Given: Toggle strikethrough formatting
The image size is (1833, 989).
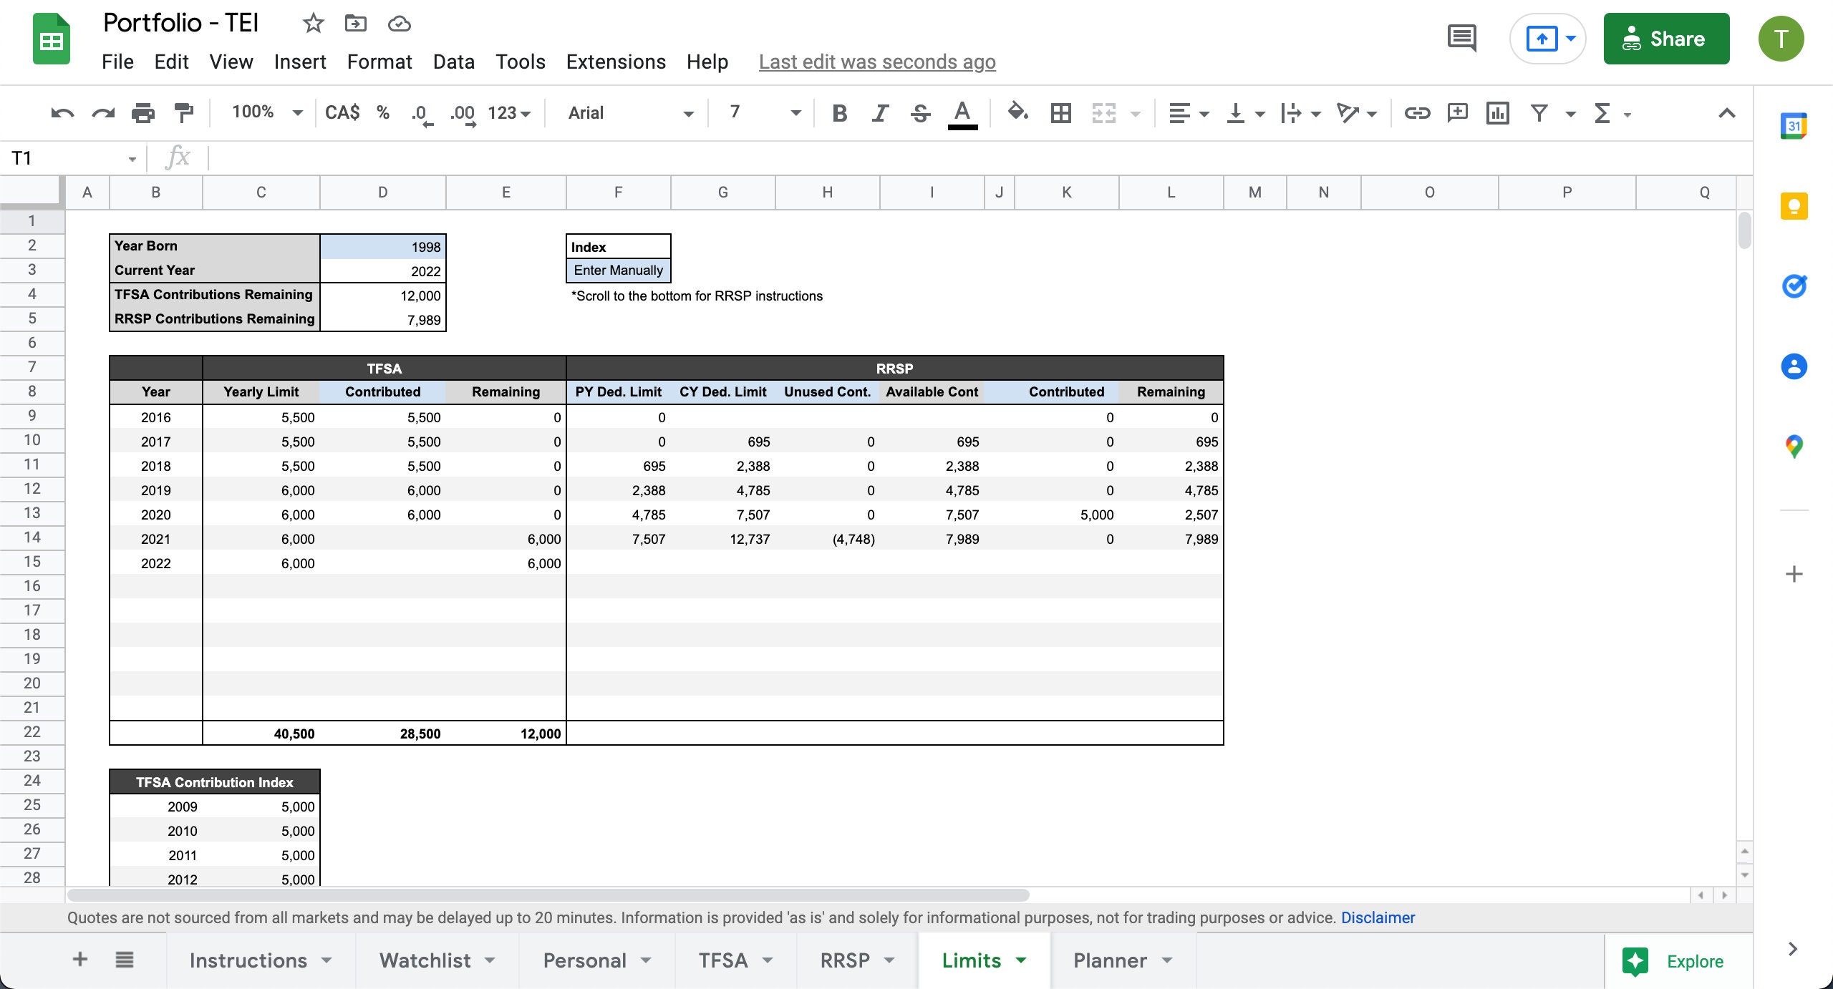Looking at the screenshot, I should (921, 113).
